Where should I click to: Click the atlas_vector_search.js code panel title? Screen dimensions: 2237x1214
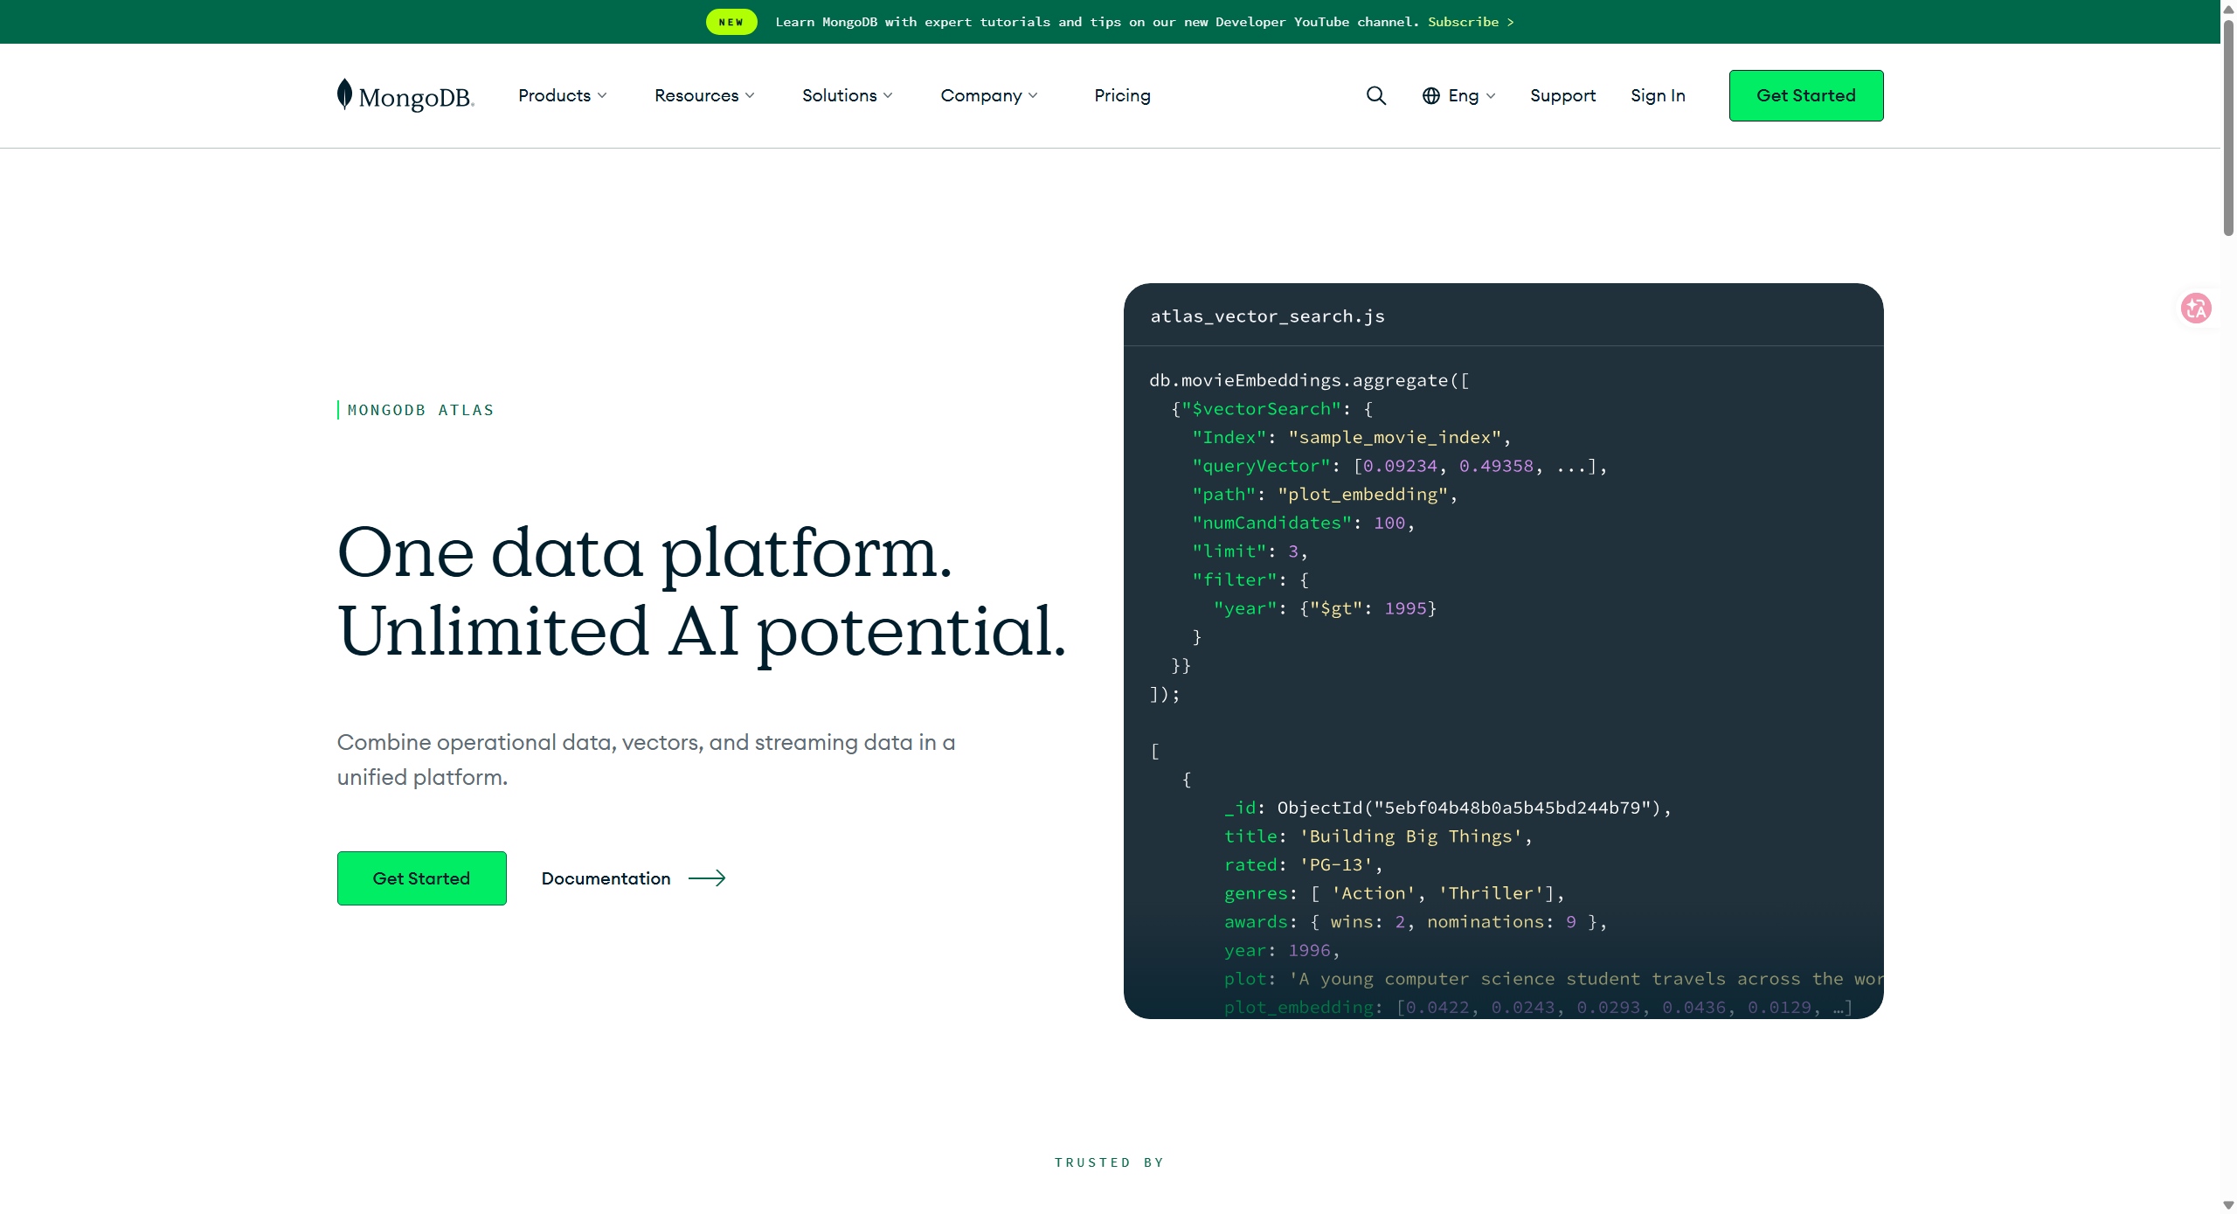1267,316
